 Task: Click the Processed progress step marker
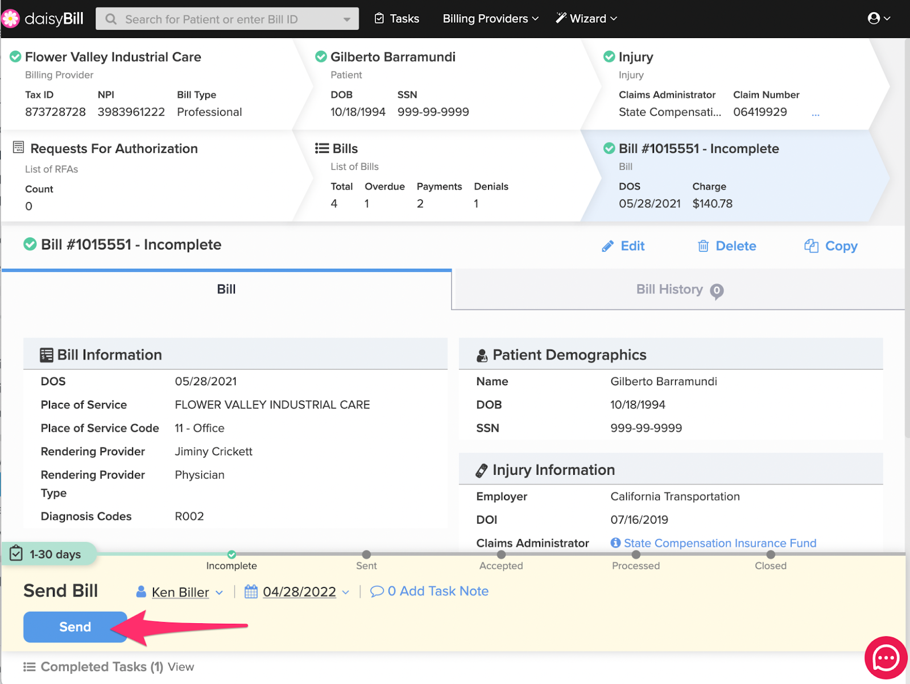click(x=636, y=554)
